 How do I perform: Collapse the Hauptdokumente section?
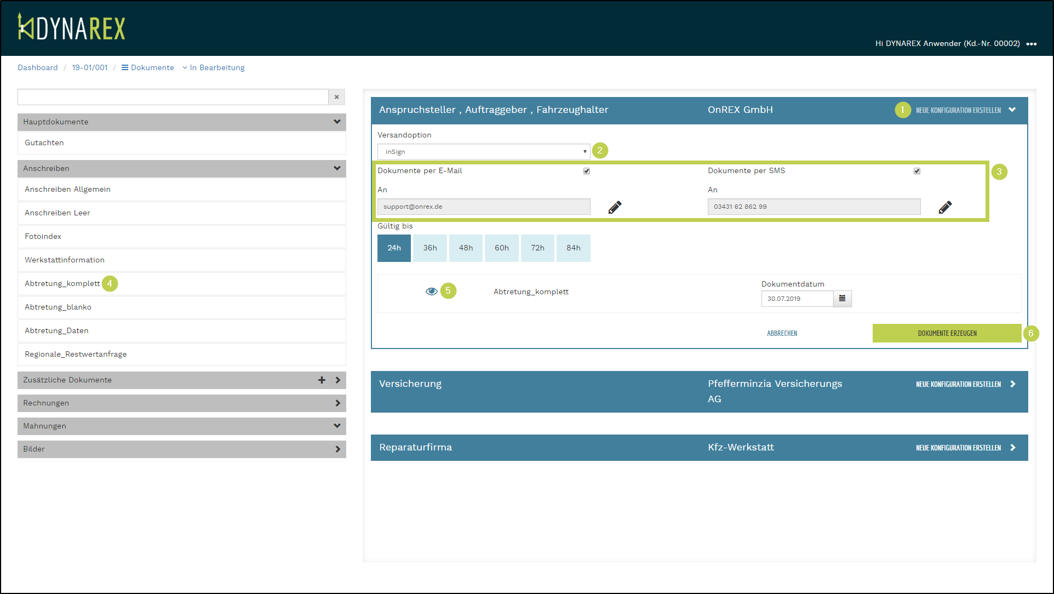point(337,122)
